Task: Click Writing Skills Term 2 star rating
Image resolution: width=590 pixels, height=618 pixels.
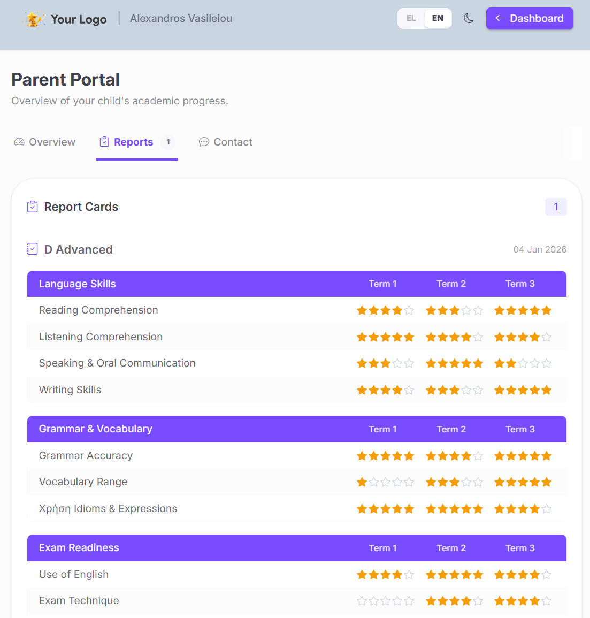Action: coord(455,390)
